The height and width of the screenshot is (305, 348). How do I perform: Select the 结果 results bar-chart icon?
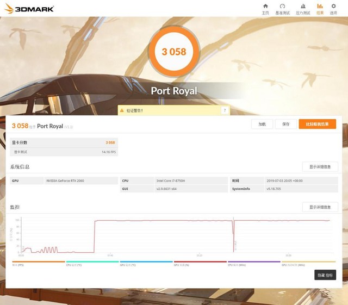coord(320,6)
